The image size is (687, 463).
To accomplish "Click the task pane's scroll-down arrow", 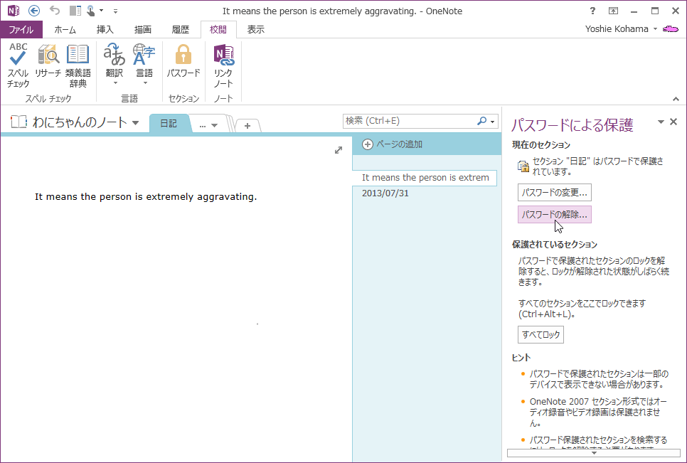I will (x=594, y=453).
